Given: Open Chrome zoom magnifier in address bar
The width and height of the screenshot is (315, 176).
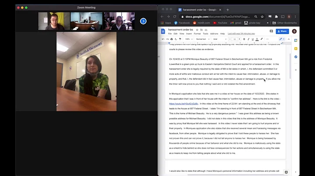Looking at the screenshot, I should point(256,17).
